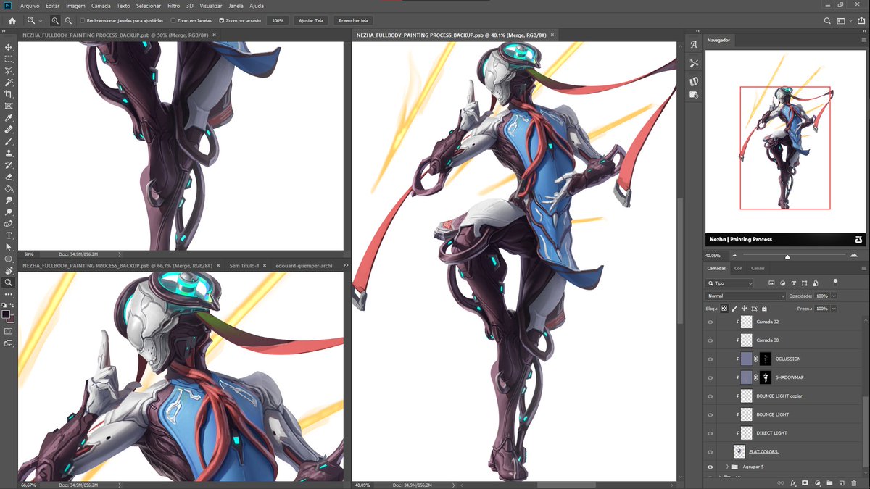
Task: Switch to the Sem Título-1 document tab
Action: tap(244, 266)
